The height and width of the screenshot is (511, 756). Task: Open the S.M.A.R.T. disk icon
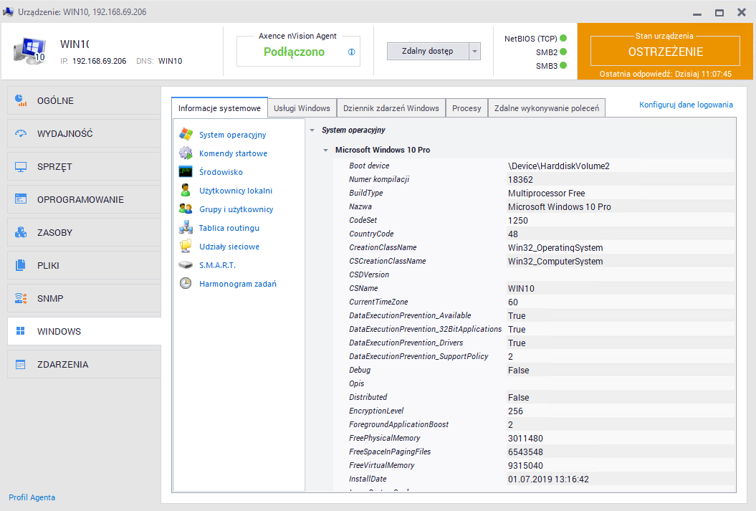coord(186,265)
